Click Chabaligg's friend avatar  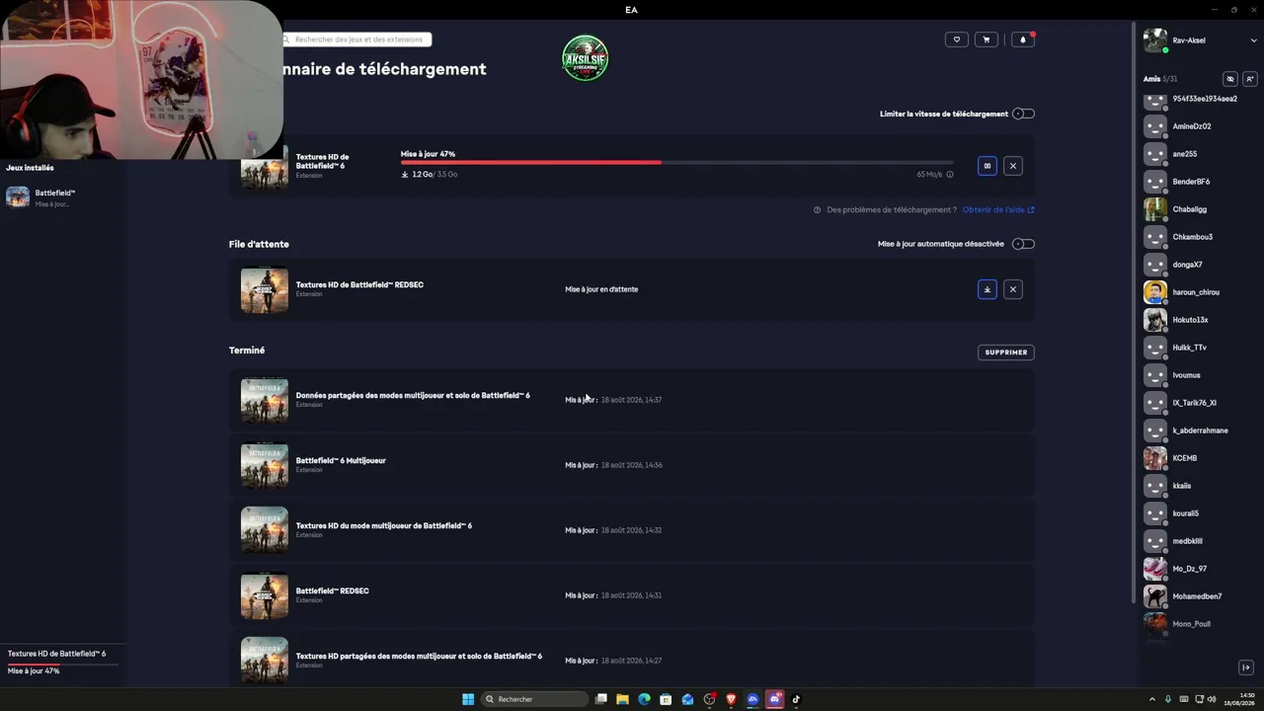(1155, 209)
